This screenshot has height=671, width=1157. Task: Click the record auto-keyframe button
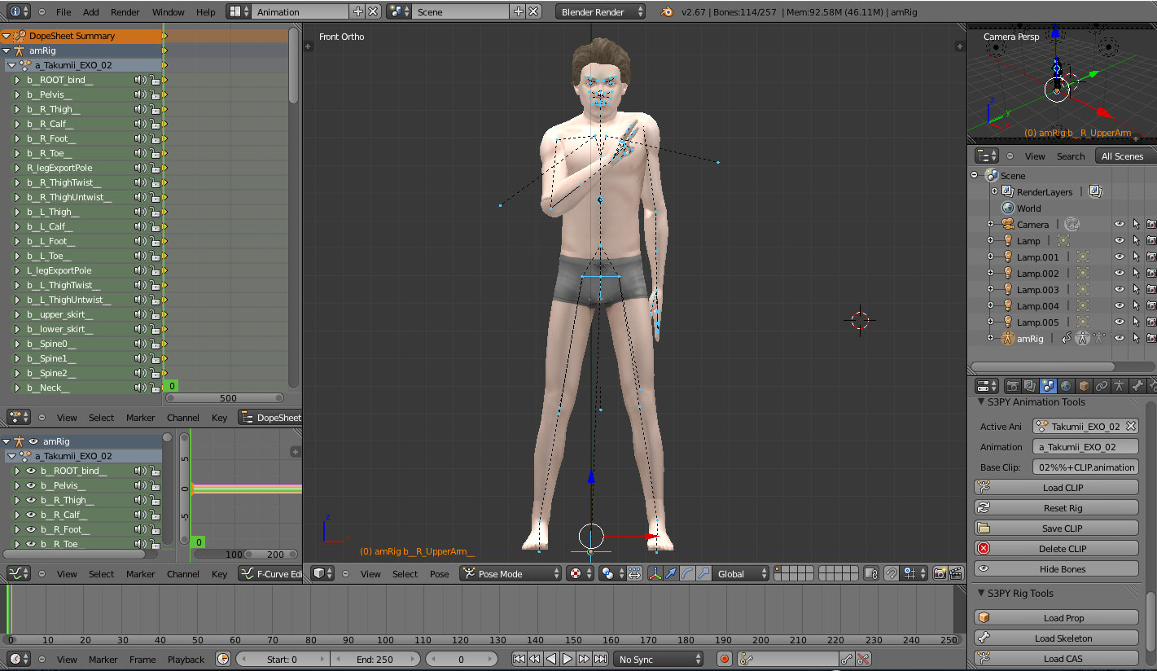pyautogui.click(x=725, y=660)
